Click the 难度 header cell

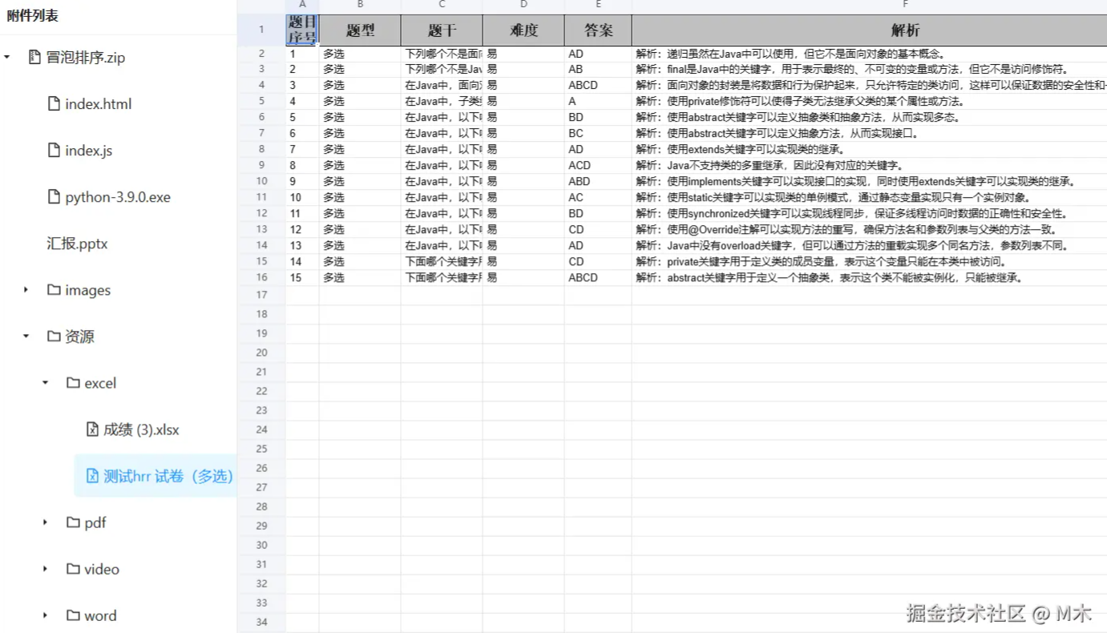click(523, 30)
